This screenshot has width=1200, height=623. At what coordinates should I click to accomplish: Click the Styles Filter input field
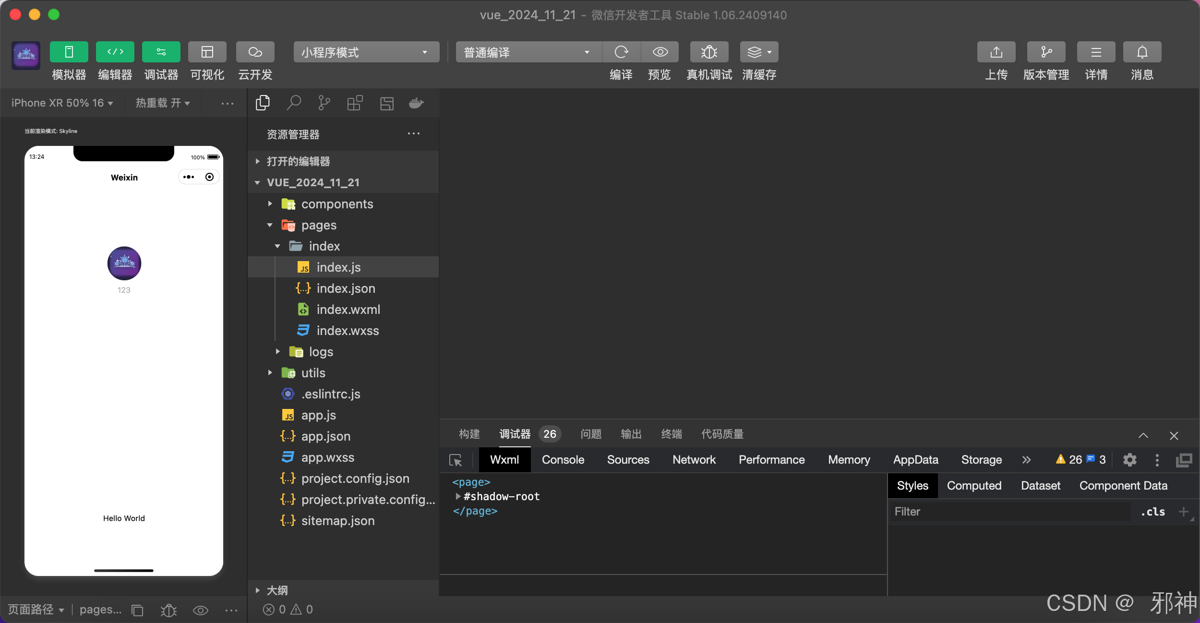point(1008,512)
